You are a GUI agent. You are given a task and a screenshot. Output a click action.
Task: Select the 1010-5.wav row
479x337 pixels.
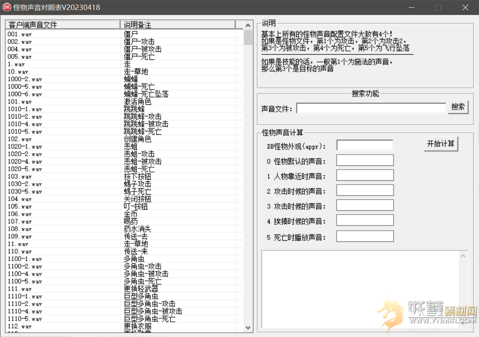pyautogui.click(x=125, y=131)
